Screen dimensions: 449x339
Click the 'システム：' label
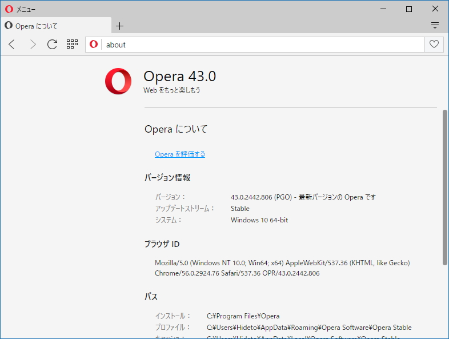click(x=169, y=220)
